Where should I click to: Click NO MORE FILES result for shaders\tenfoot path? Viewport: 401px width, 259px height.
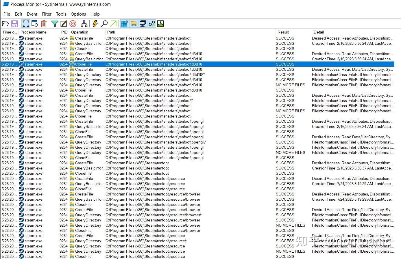291,111
